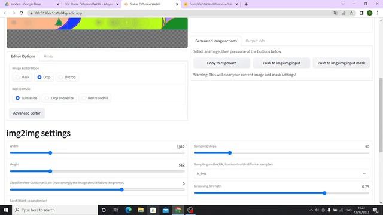Select the Crop image editor mode
This screenshot has width=383, height=215.
(44, 77)
